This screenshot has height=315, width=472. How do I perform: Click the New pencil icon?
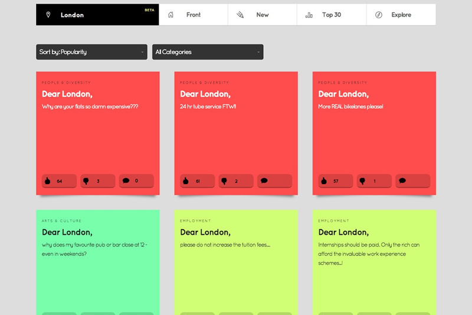(240, 15)
